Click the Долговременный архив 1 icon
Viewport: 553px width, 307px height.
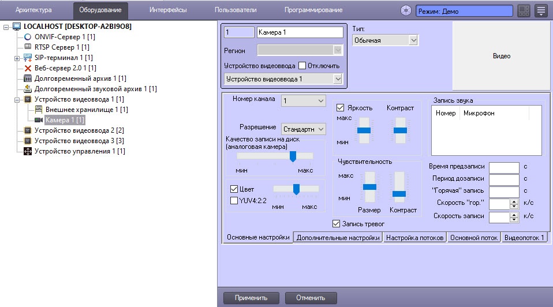click(28, 78)
